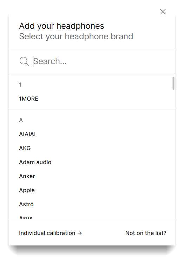
Task: Click the "A" section header
Action: 21,120
